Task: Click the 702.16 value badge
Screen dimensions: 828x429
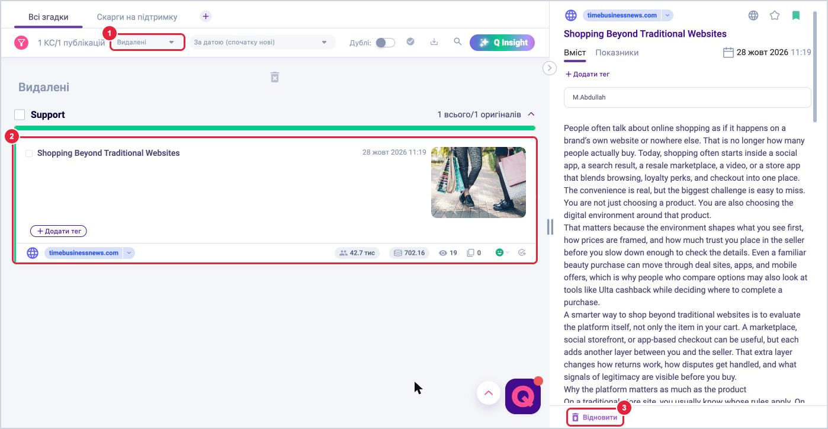Action: pos(409,253)
